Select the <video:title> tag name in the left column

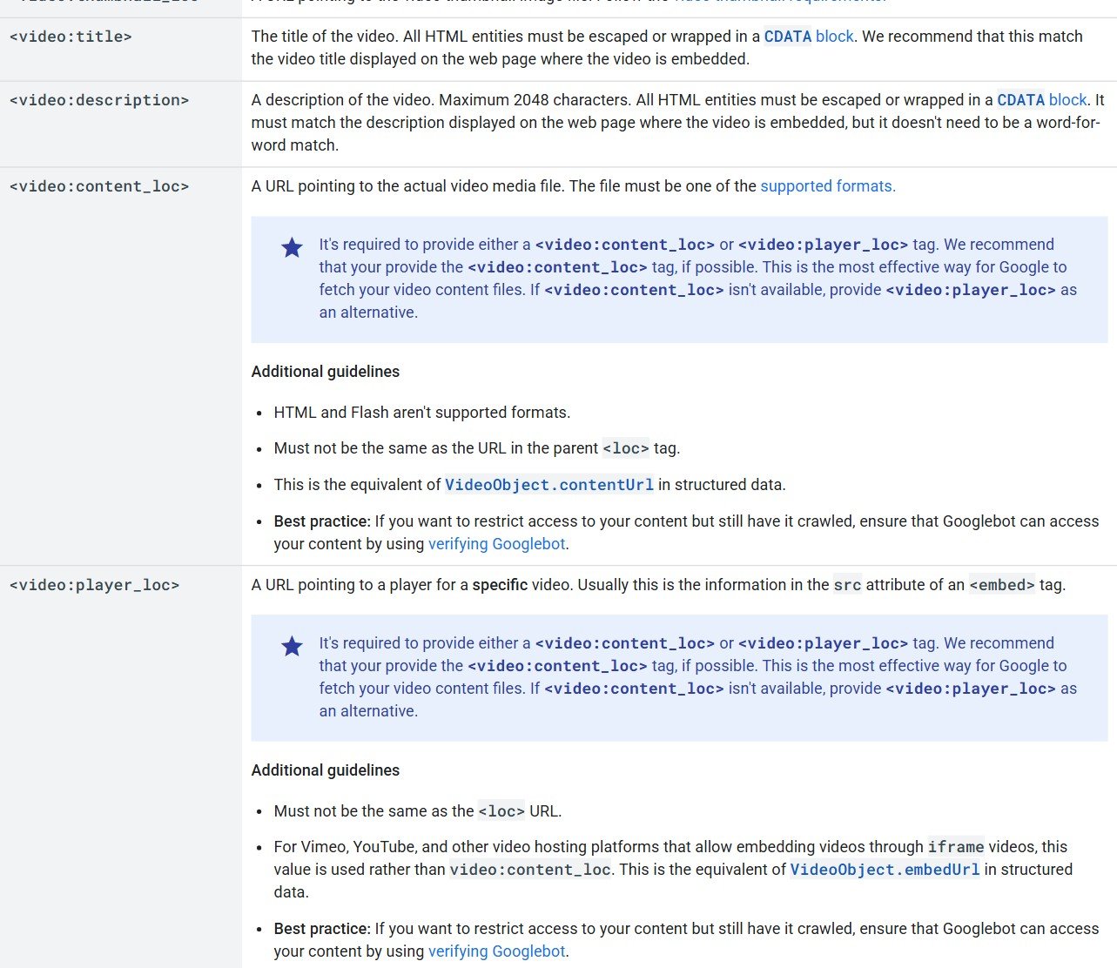pos(71,37)
